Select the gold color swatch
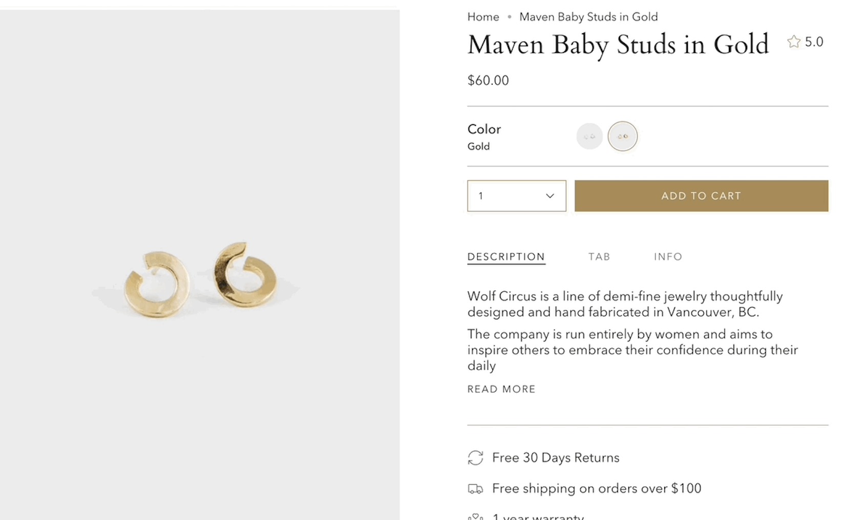 click(x=622, y=137)
